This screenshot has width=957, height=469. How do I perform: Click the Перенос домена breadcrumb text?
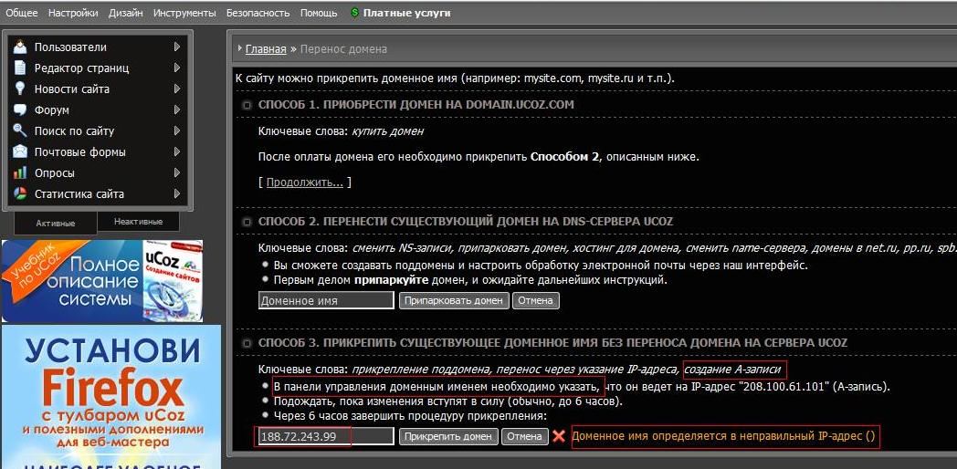pos(343,49)
